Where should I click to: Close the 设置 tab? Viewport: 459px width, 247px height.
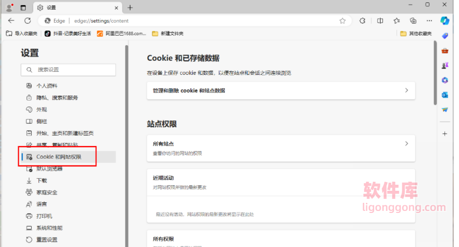pyautogui.click(x=116, y=8)
